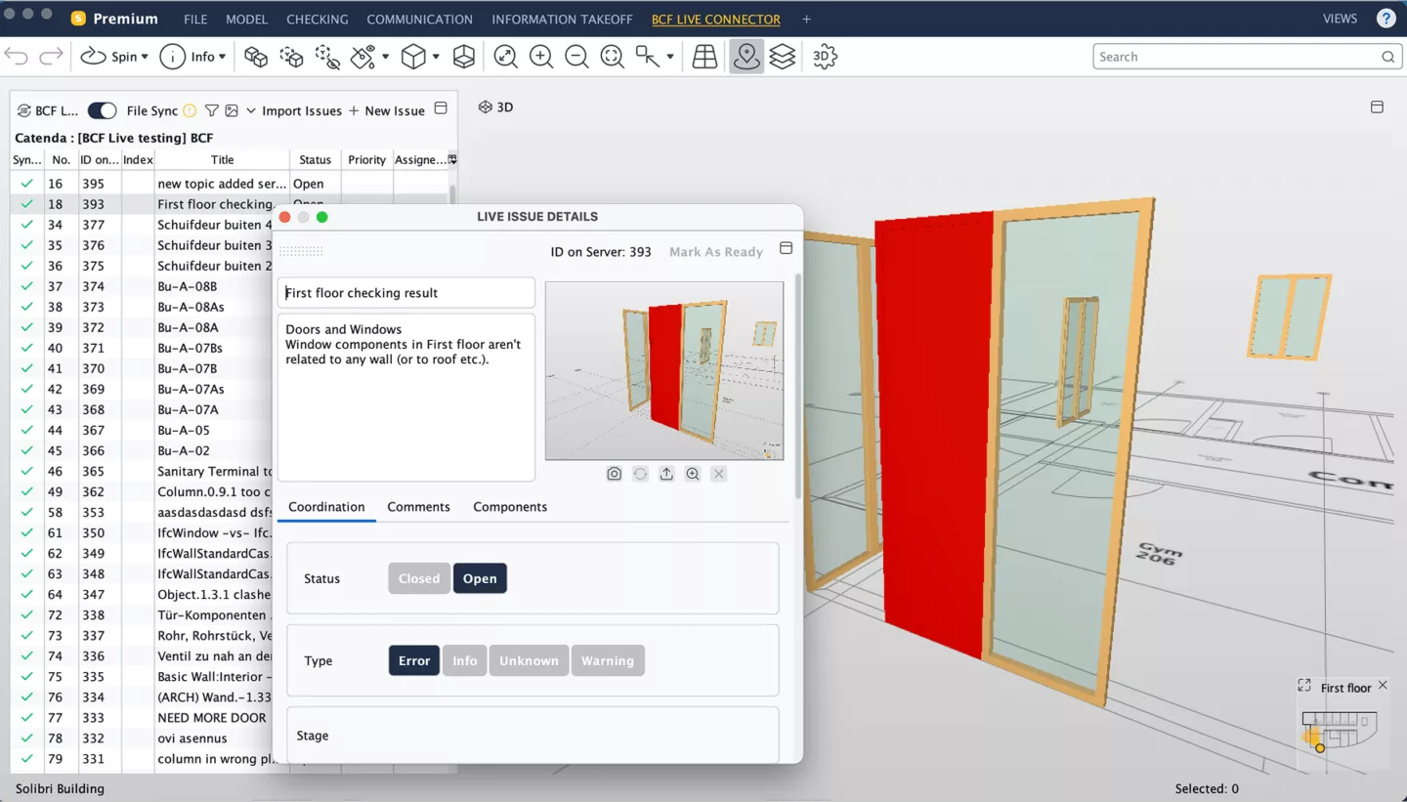Click the solid cubes show-components icon

click(x=256, y=57)
